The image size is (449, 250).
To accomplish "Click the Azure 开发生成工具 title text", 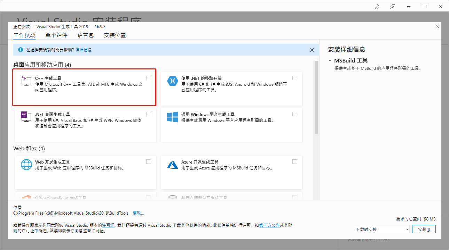I will pyautogui.click(x=200, y=162).
